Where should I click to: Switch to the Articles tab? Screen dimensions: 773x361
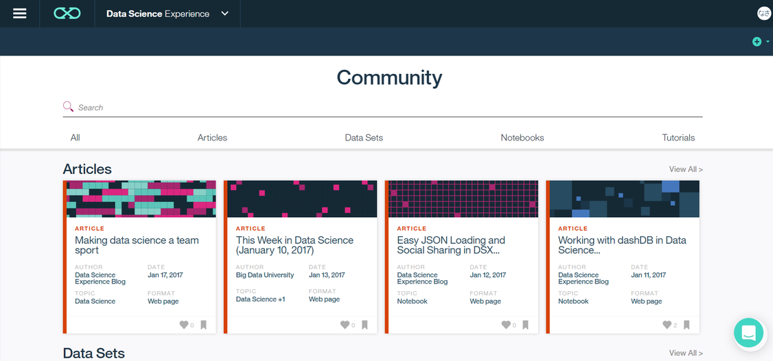[x=212, y=138]
